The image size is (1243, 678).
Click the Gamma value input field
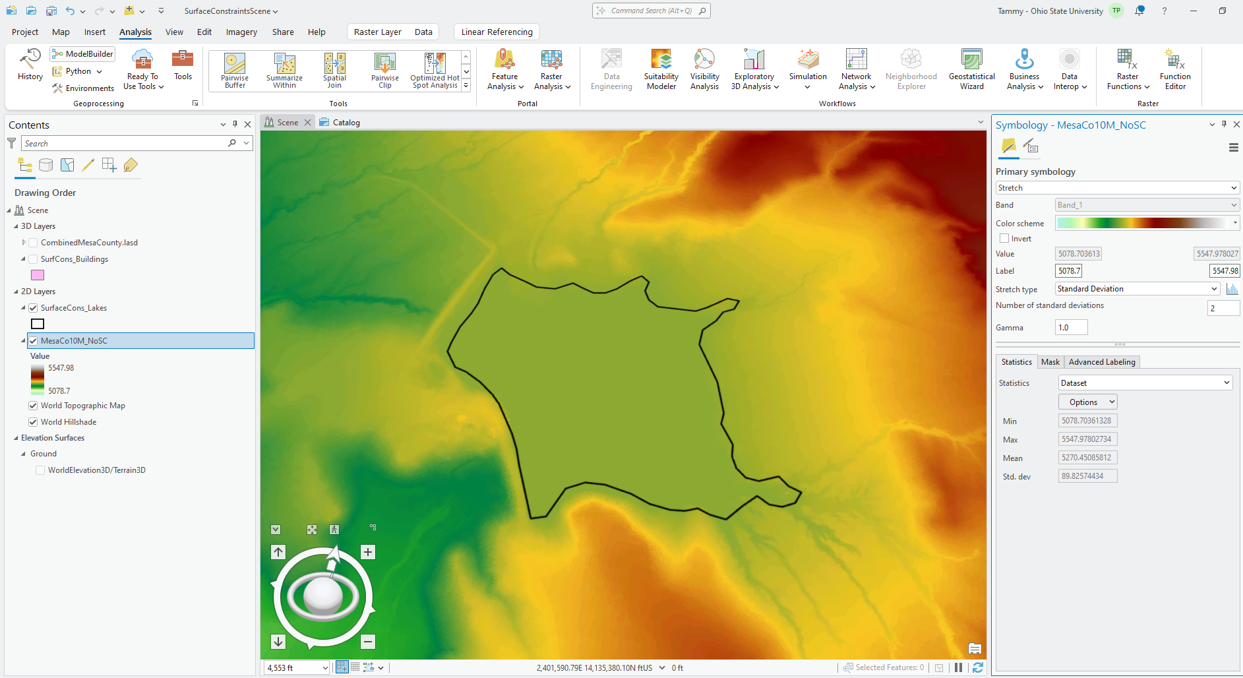1071,328
